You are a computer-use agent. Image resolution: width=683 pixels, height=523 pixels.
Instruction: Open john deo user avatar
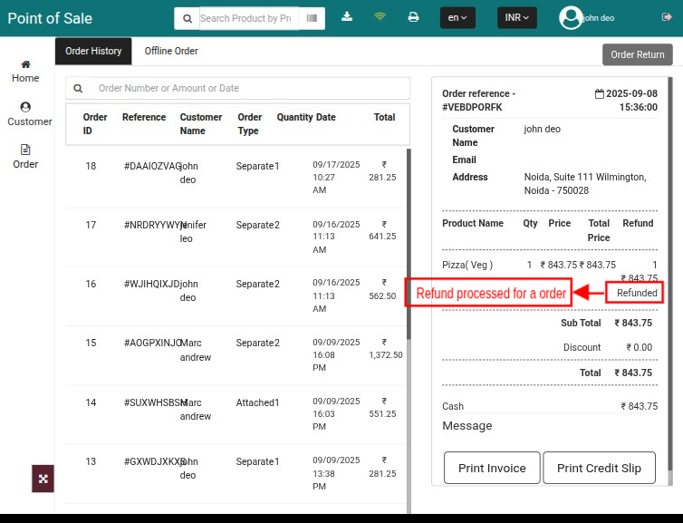pos(570,18)
